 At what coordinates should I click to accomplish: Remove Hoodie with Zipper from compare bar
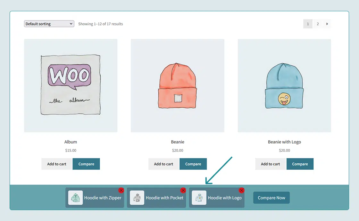(121, 191)
